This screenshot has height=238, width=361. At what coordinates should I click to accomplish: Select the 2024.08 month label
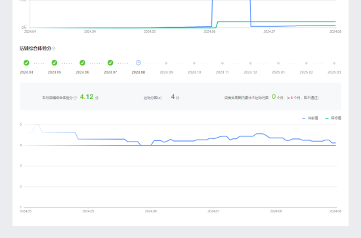(x=138, y=72)
